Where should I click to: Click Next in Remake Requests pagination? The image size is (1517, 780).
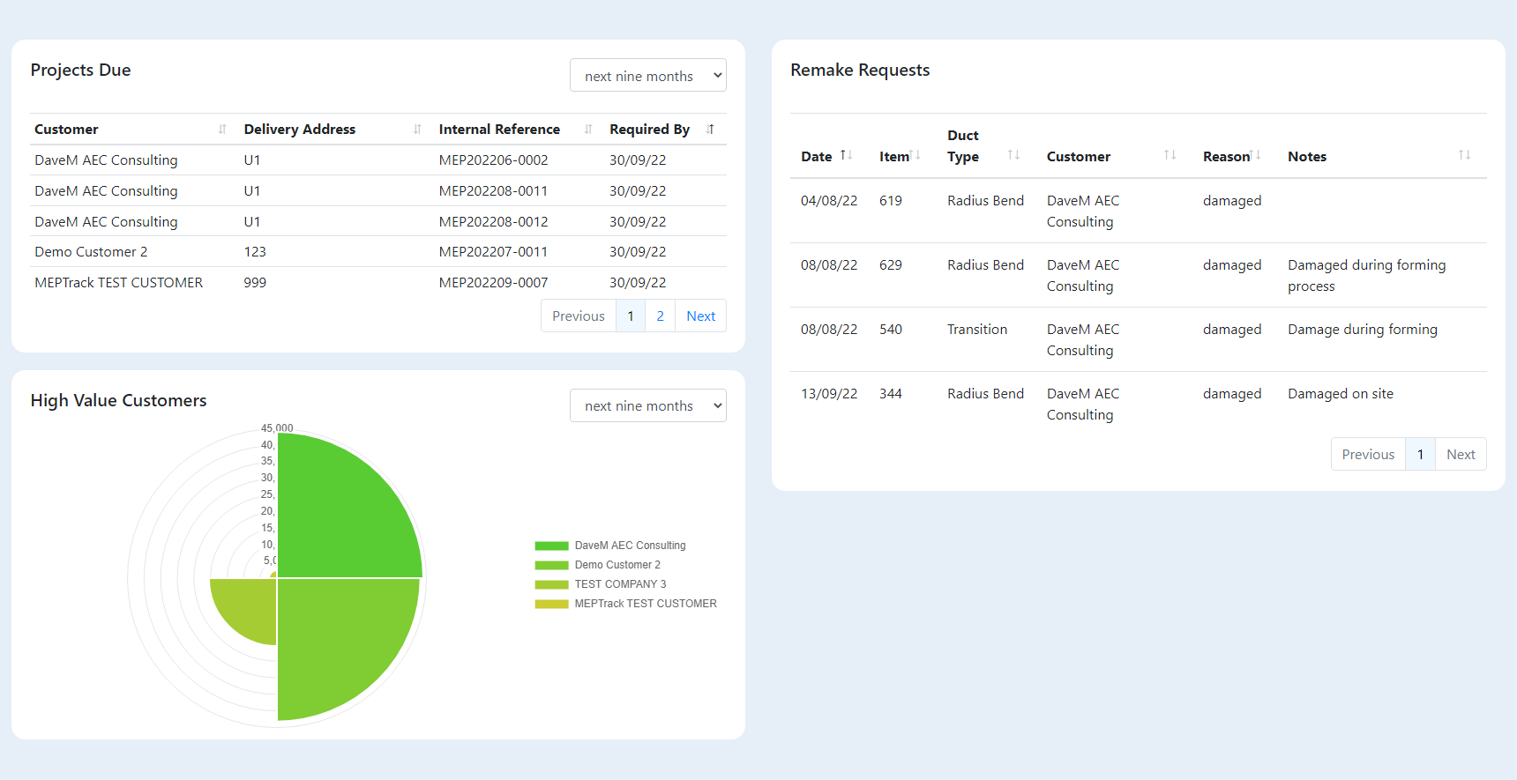(1460, 455)
